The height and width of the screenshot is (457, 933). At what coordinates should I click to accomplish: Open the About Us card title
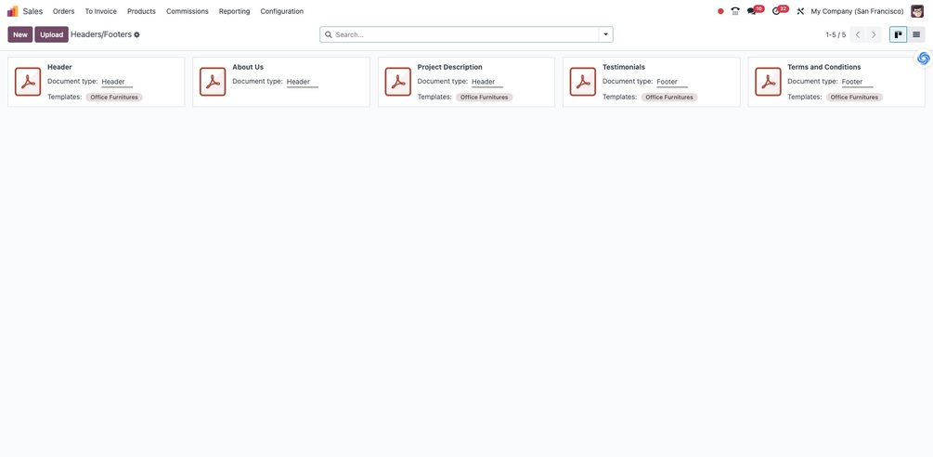[x=248, y=67]
